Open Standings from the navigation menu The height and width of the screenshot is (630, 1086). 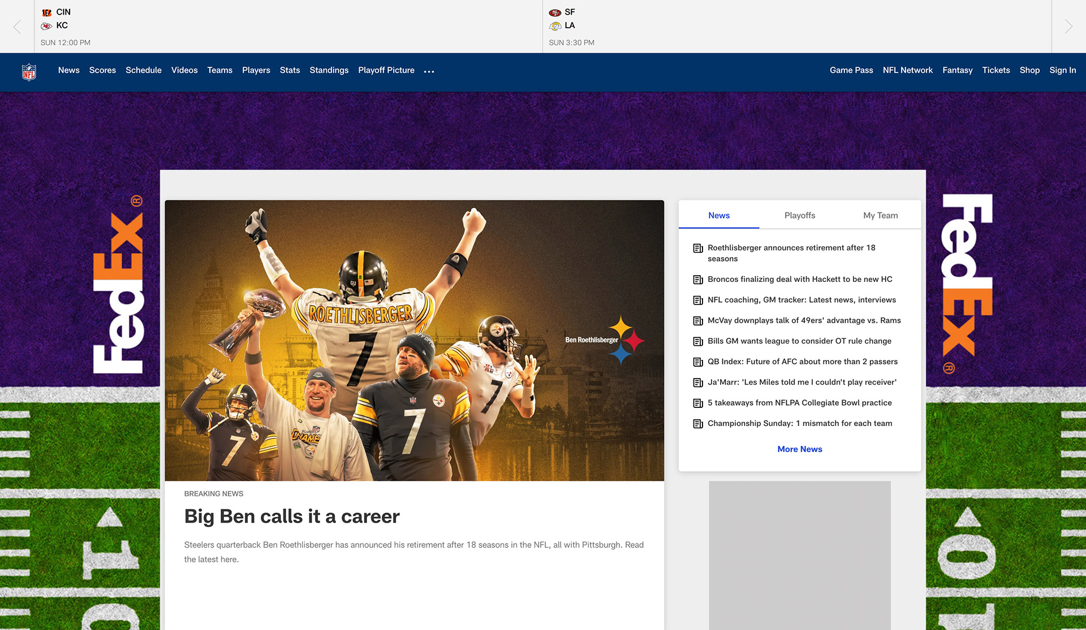329,70
